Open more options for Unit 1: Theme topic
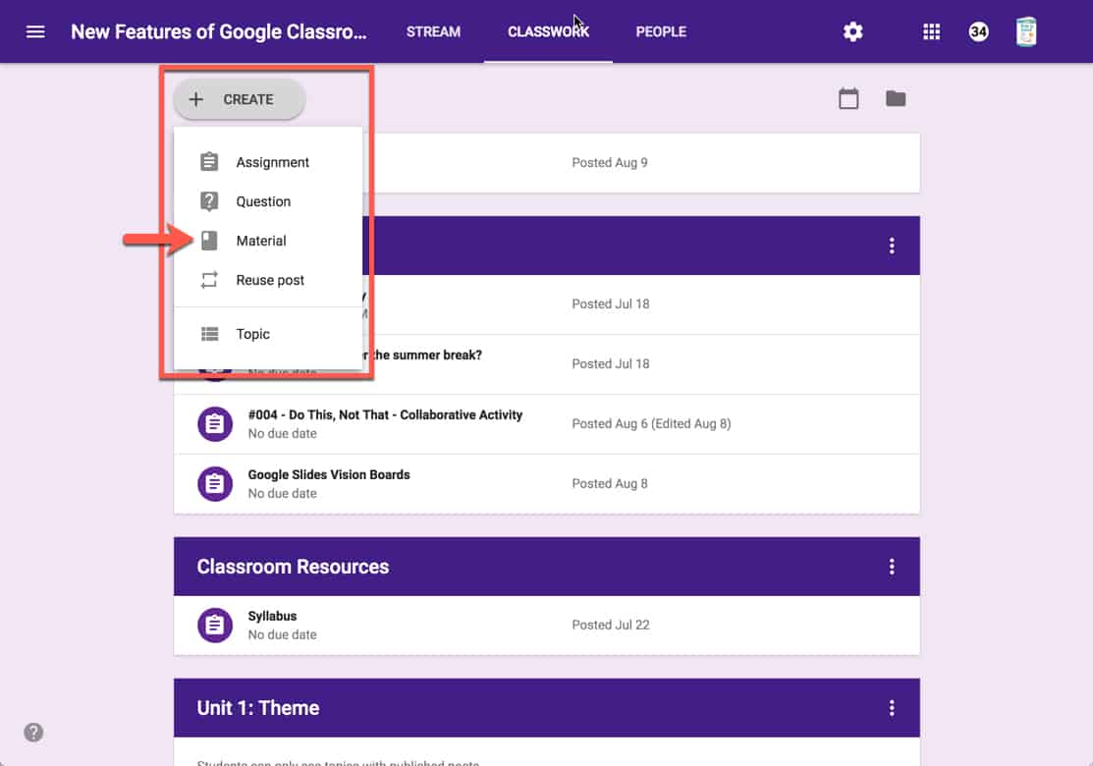This screenshot has height=766, width=1093. pyautogui.click(x=892, y=708)
